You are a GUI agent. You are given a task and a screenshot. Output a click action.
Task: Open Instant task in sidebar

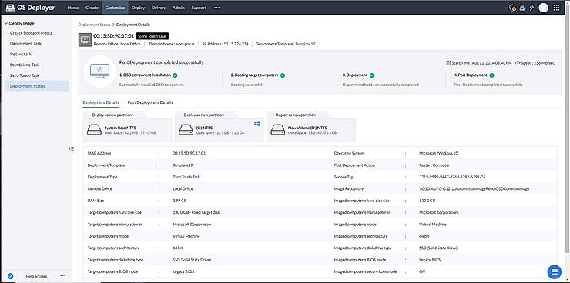click(21, 54)
